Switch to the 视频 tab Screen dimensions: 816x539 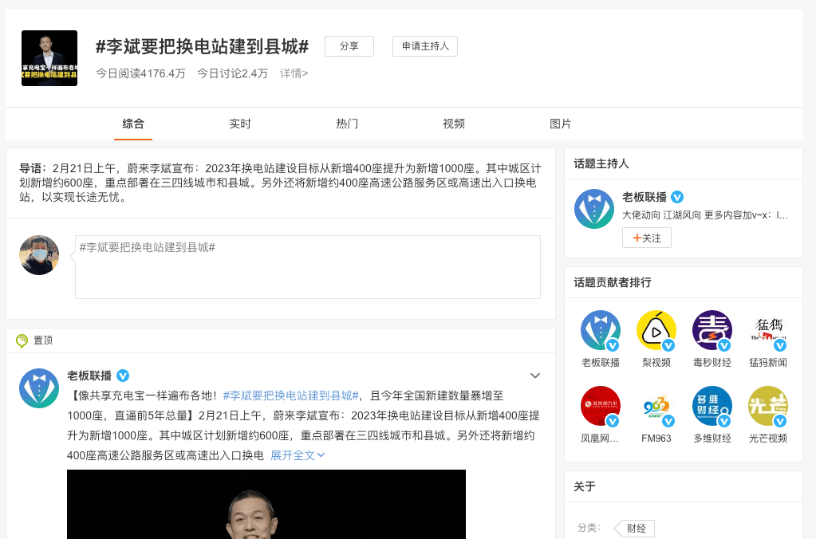point(454,124)
